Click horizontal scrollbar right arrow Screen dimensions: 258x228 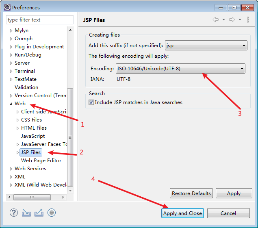pyautogui.click(x=63, y=197)
